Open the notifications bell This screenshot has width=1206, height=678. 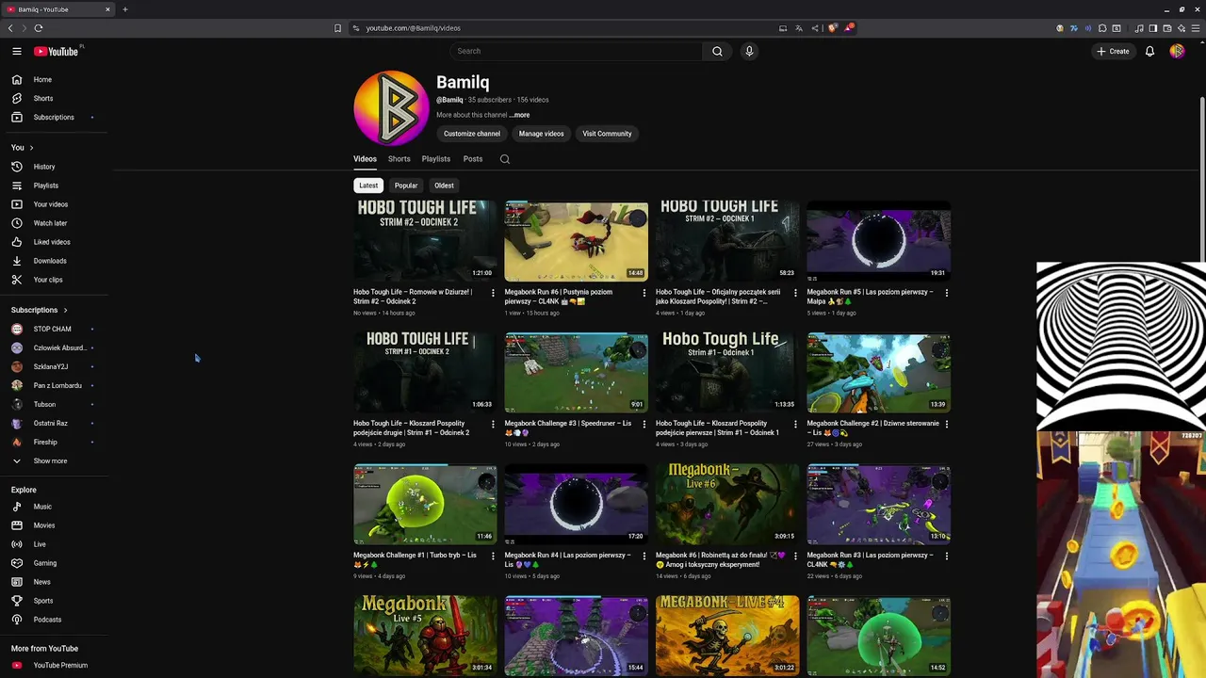pos(1149,51)
